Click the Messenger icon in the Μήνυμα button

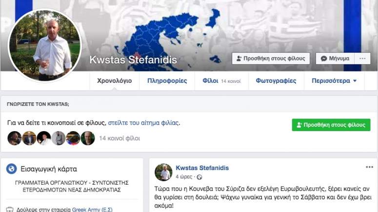(x=324, y=58)
